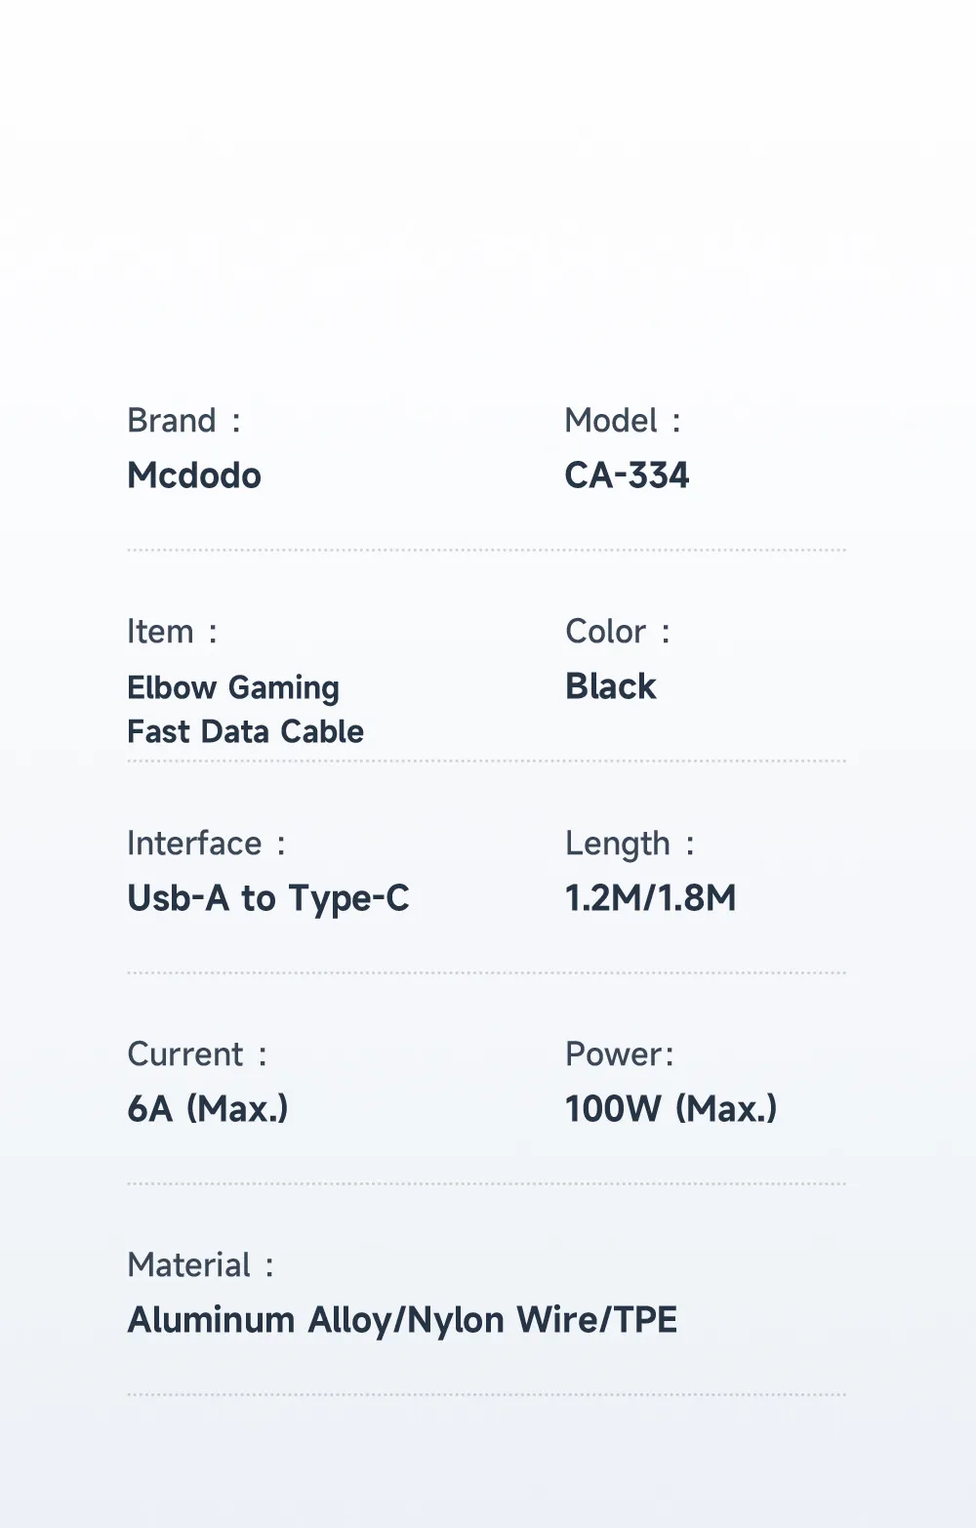Image resolution: width=976 pixels, height=1528 pixels.
Task: Click the Material label
Action: pyautogui.click(x=200, y=1265)
